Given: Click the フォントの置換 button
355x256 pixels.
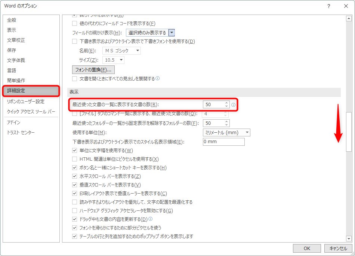Looking at the screenshot, I should [93, 70].
